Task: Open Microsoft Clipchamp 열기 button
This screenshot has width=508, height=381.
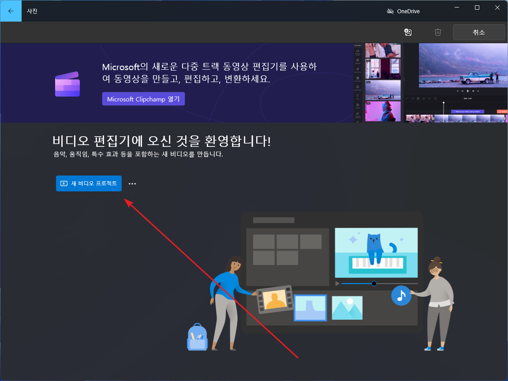Action: pyautogui.click(x=143, y=99)
